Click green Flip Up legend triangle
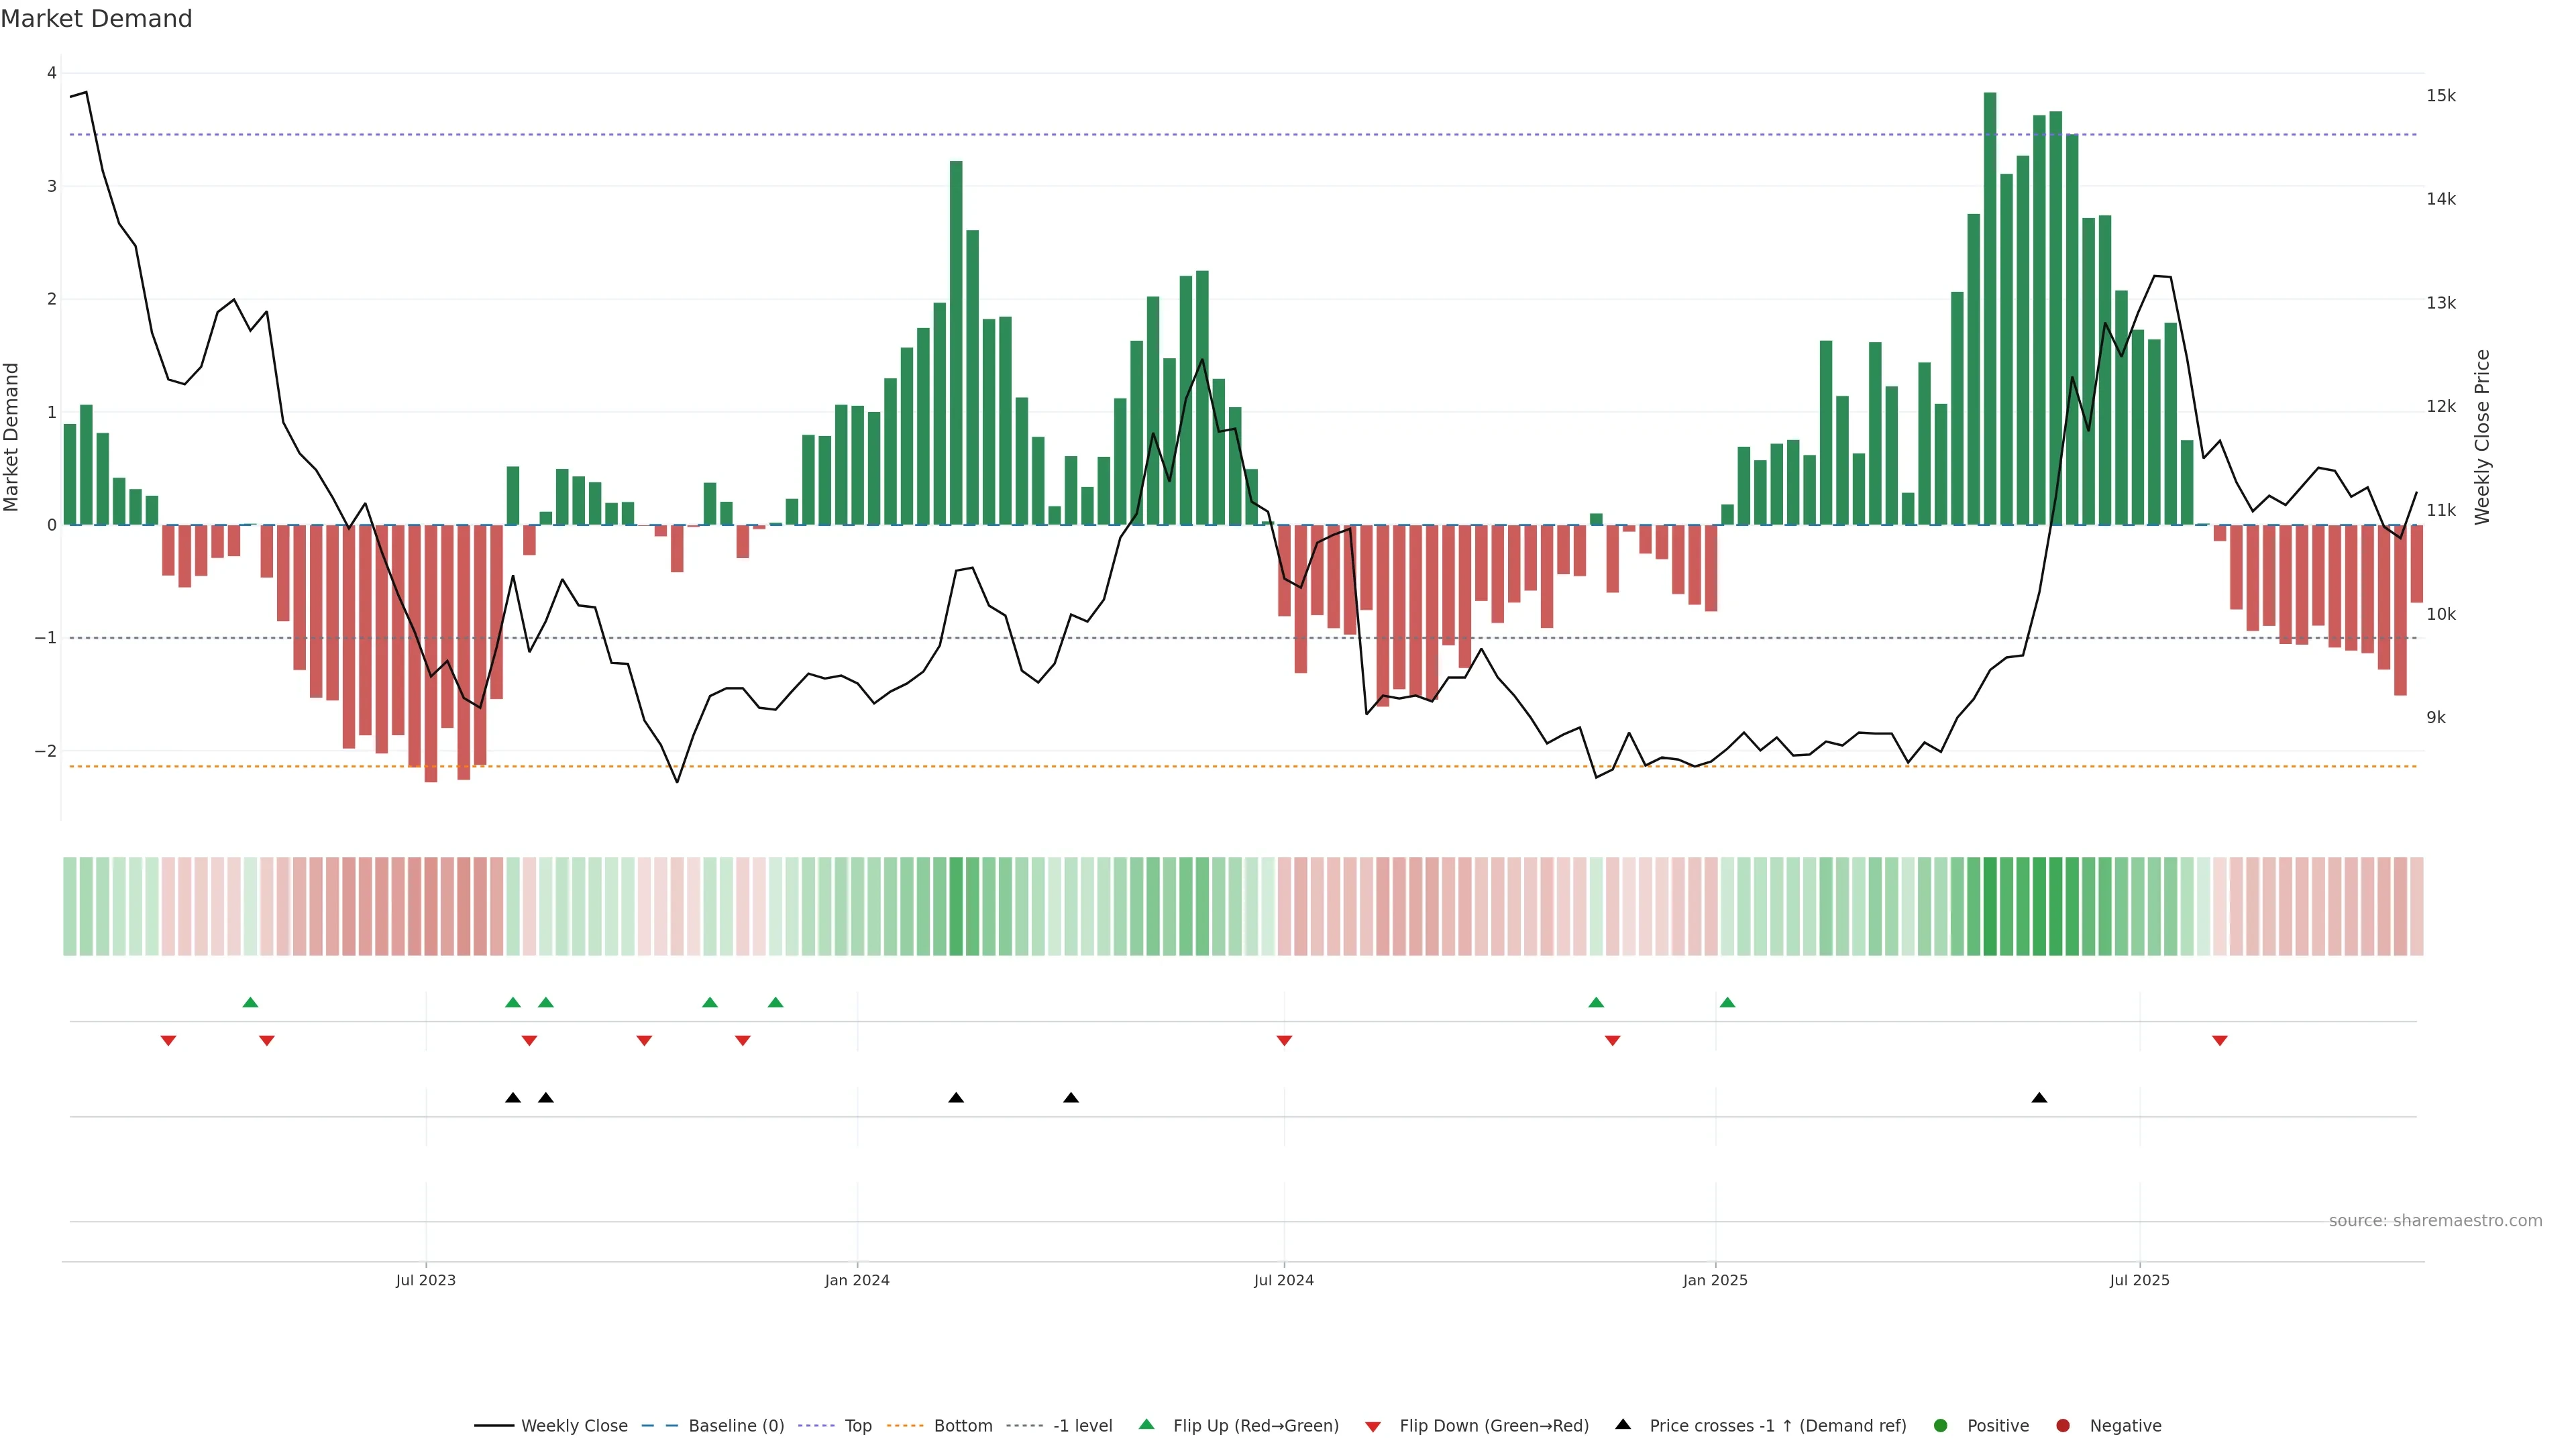Viewport: 2576px width, 1449px height. [1147, 1425]
